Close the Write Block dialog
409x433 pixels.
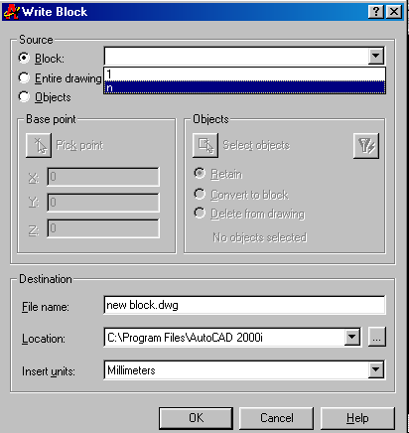point(394,12)
